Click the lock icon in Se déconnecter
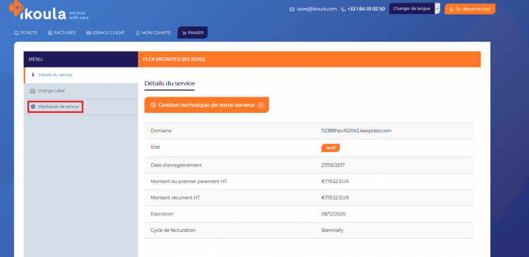 point(452,9)
